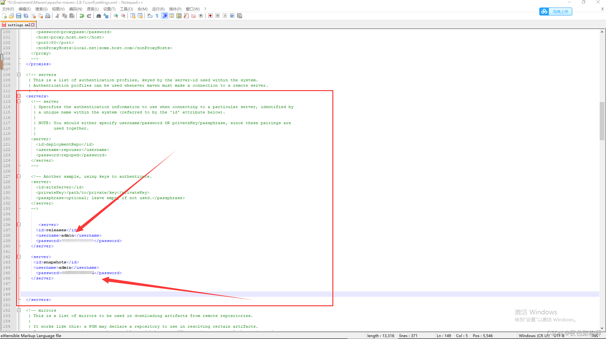The width and height of the screenshot is (606, 339).
Task: Toggle synchronized horizontal scrolling icon
Action: 140,16
